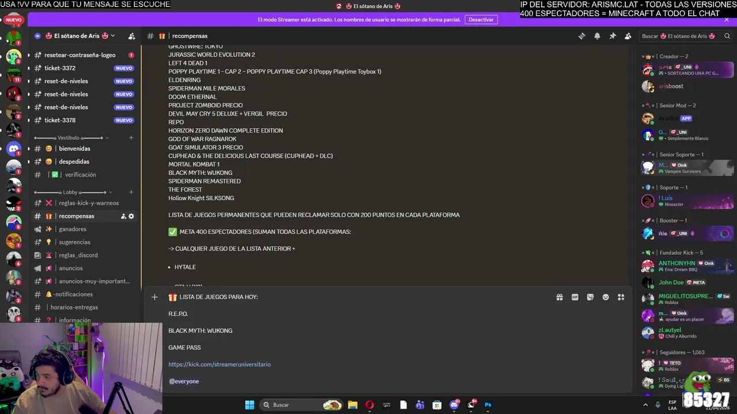This screenshot has height=414, width=737.
Task: Open Microsoft Store from taskbar
Action: point(437,405)
